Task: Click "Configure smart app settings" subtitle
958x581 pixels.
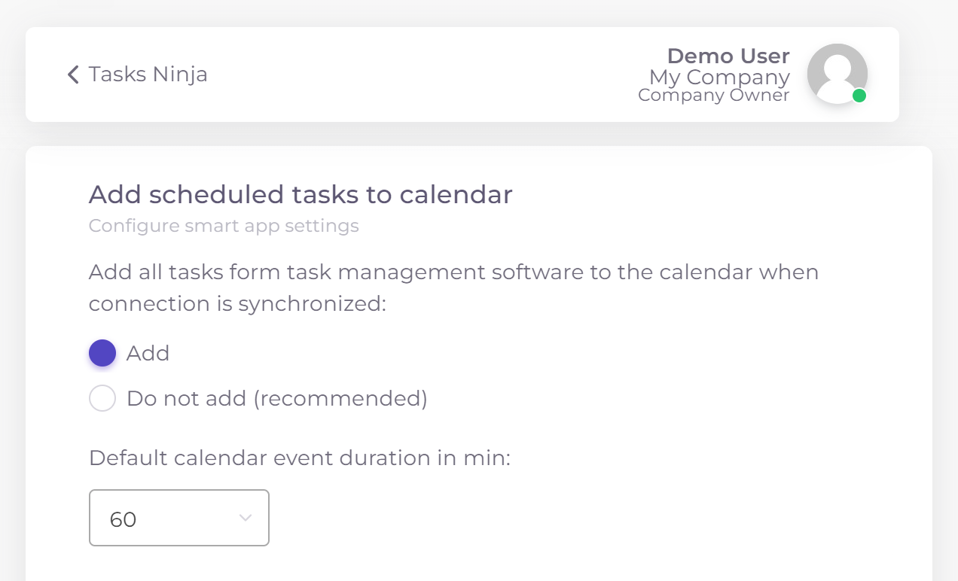Action: 224,226
